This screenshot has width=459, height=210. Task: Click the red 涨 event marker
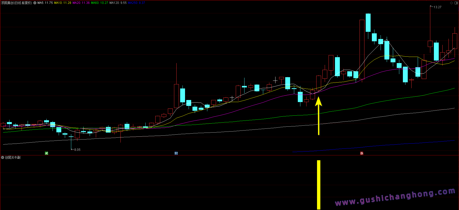(362, 153)
